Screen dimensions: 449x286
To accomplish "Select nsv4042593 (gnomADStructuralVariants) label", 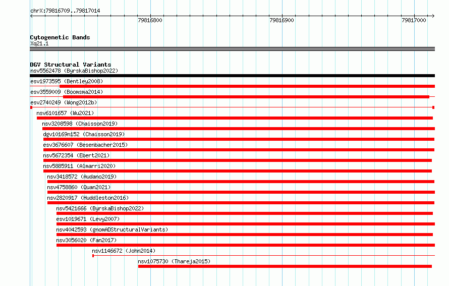I will tap(112, 230).
